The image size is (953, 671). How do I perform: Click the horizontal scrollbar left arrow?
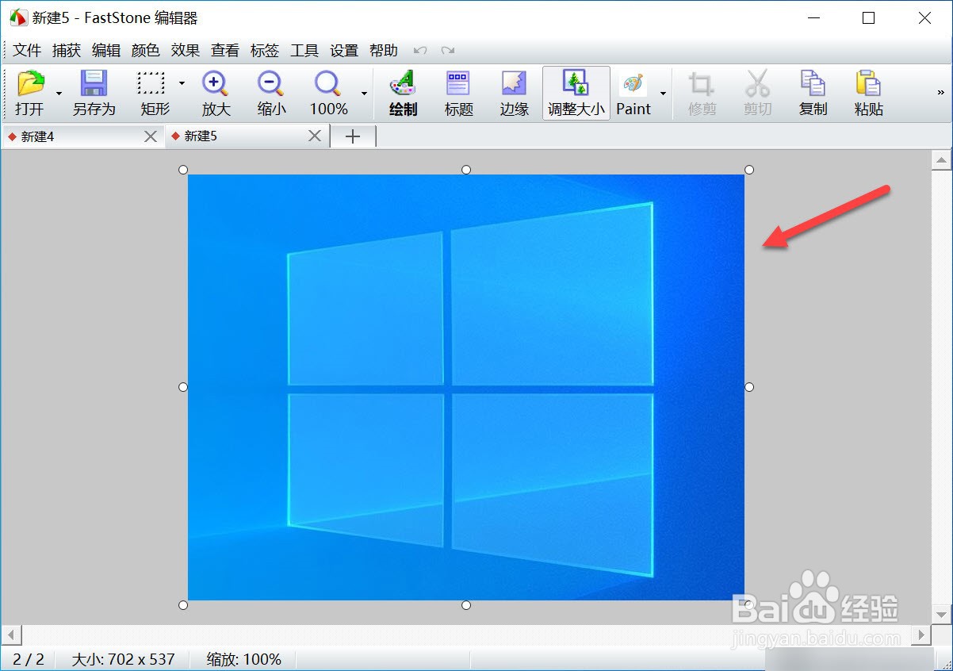[12, 635]
